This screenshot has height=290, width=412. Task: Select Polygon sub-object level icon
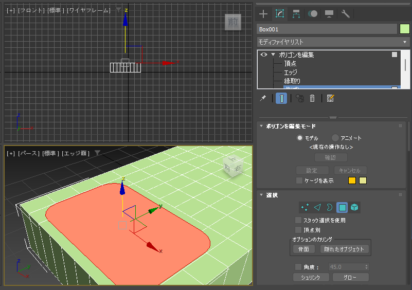pos(342,208)
